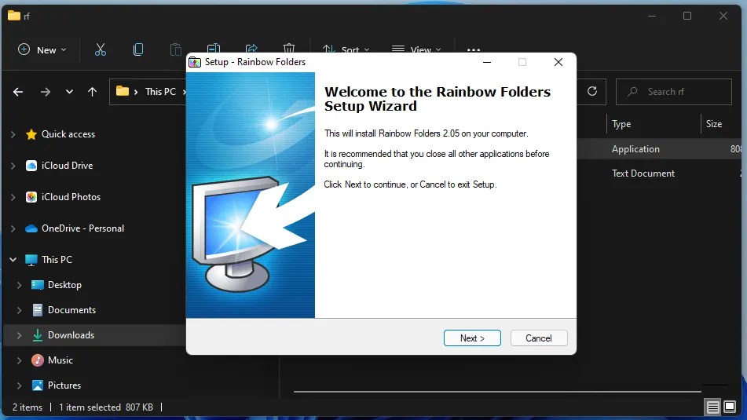Image resolution: width=747 pixels, height=420 pixels.
Task: Go up one folder level arrow
Action: [x=92, y=92]
